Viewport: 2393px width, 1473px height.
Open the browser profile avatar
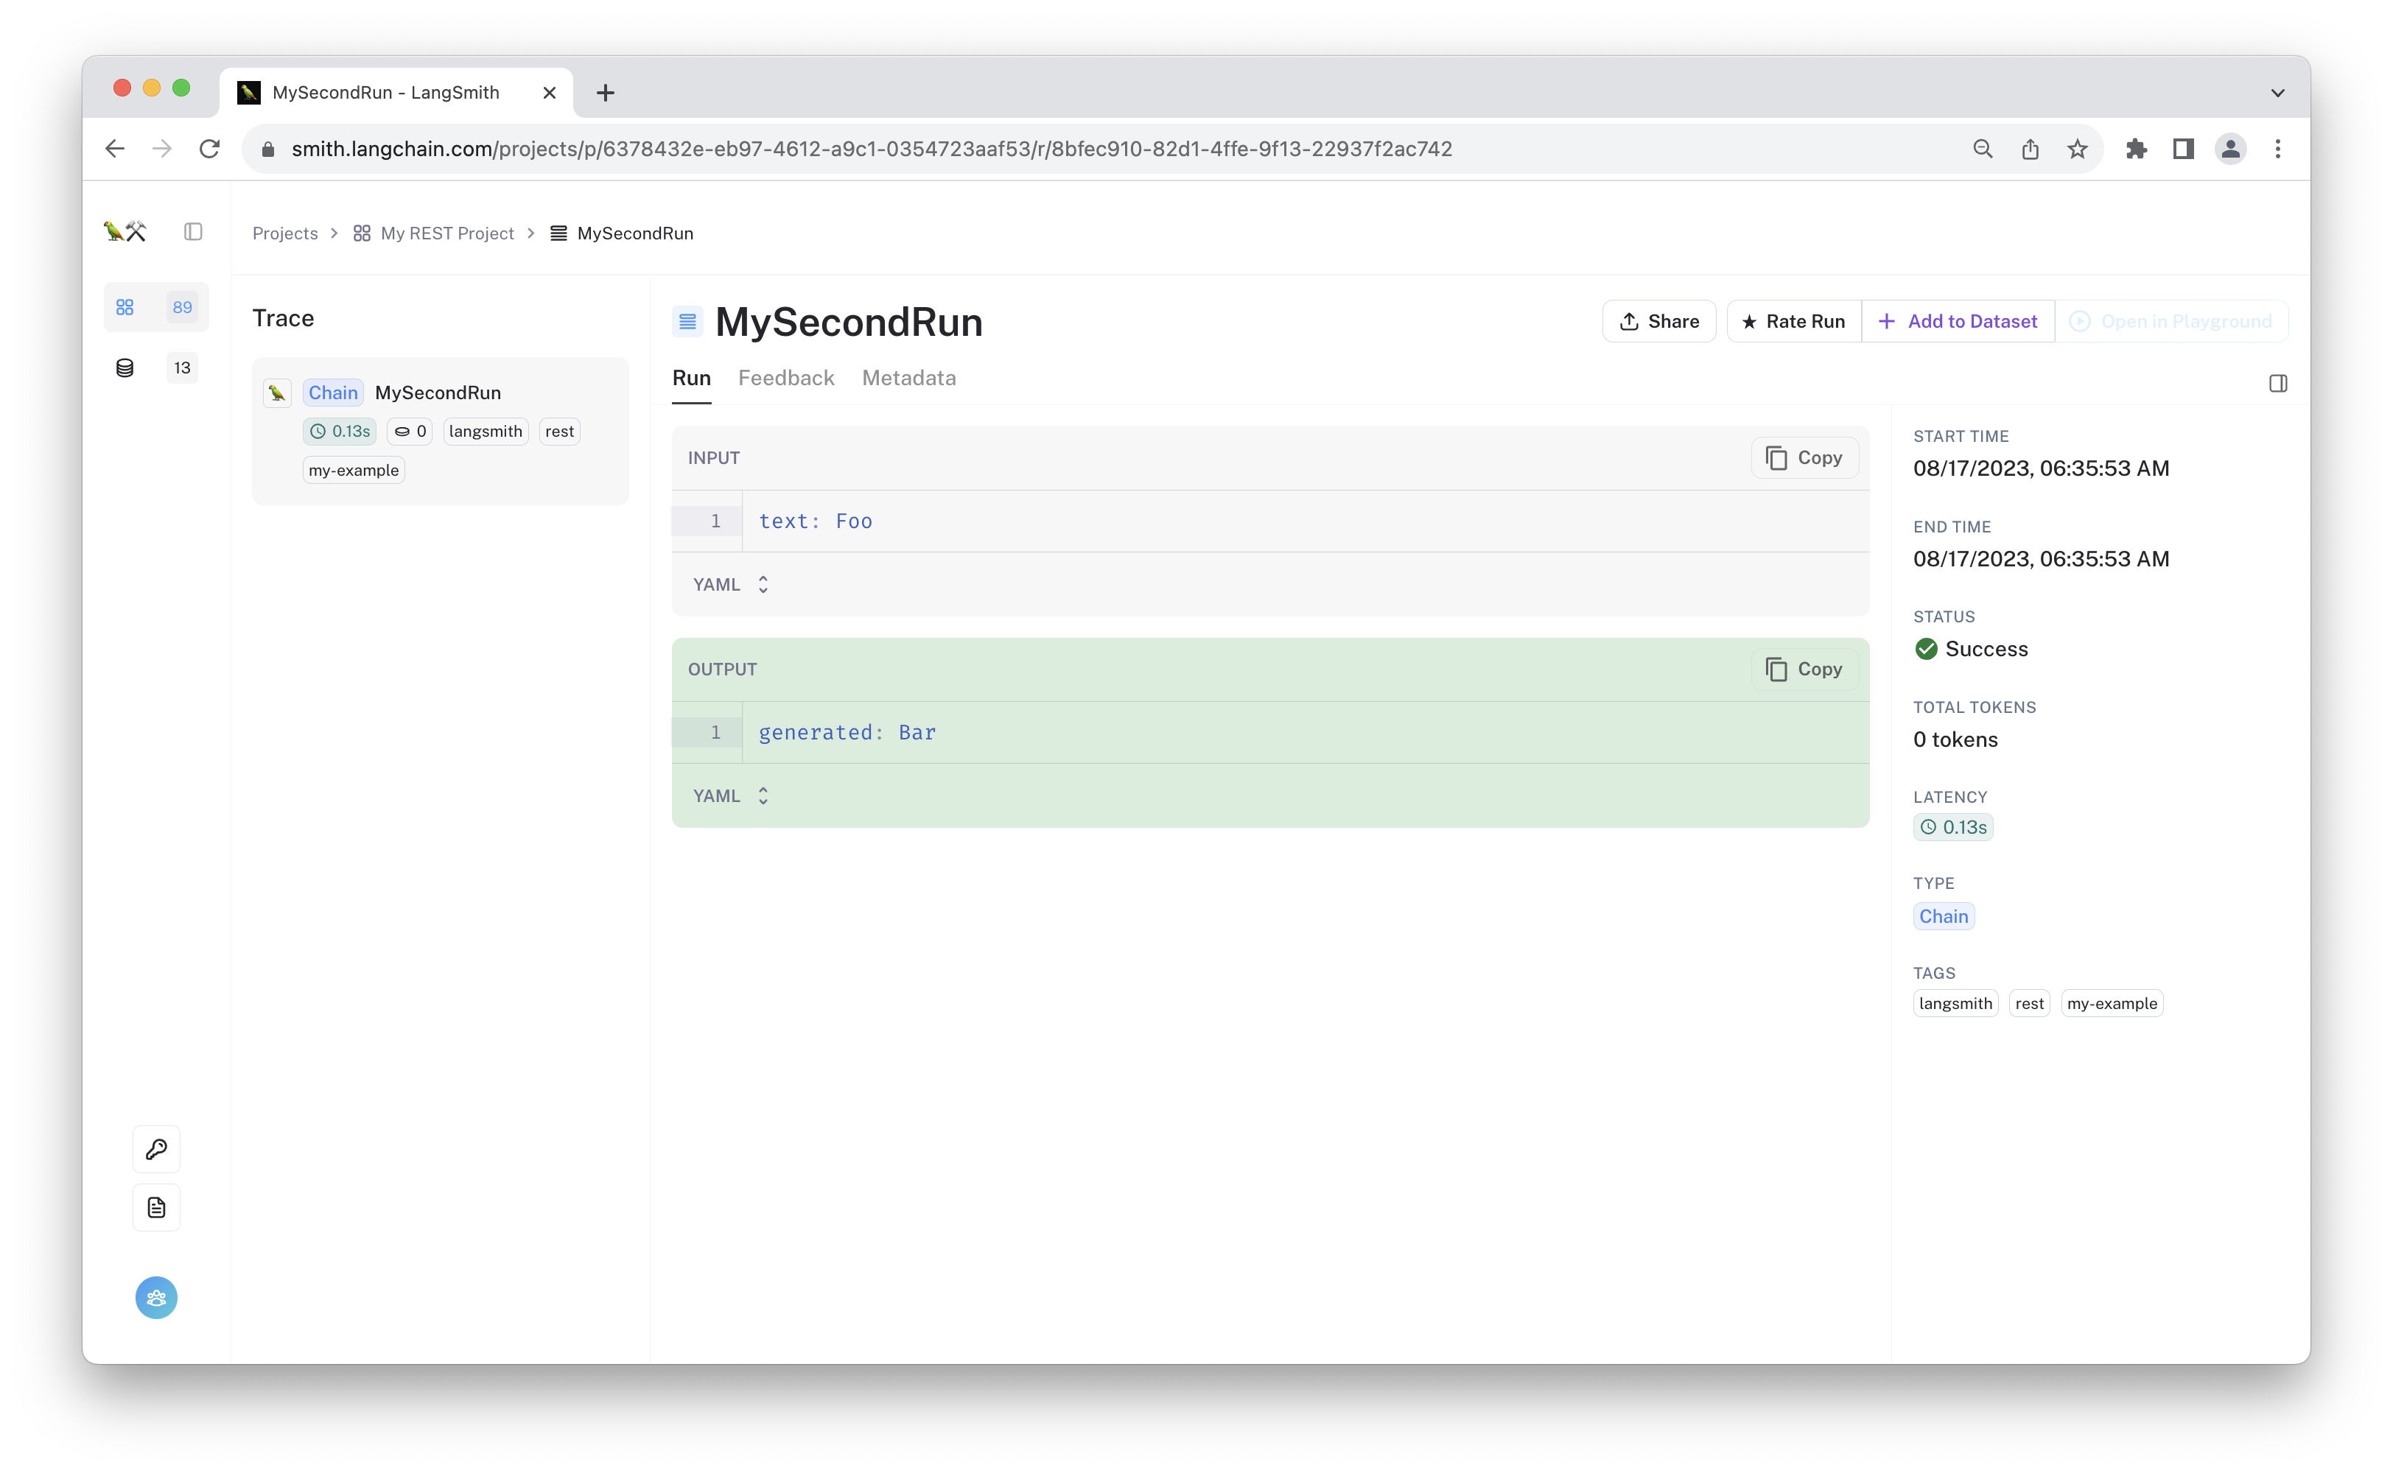point(2231,149)
